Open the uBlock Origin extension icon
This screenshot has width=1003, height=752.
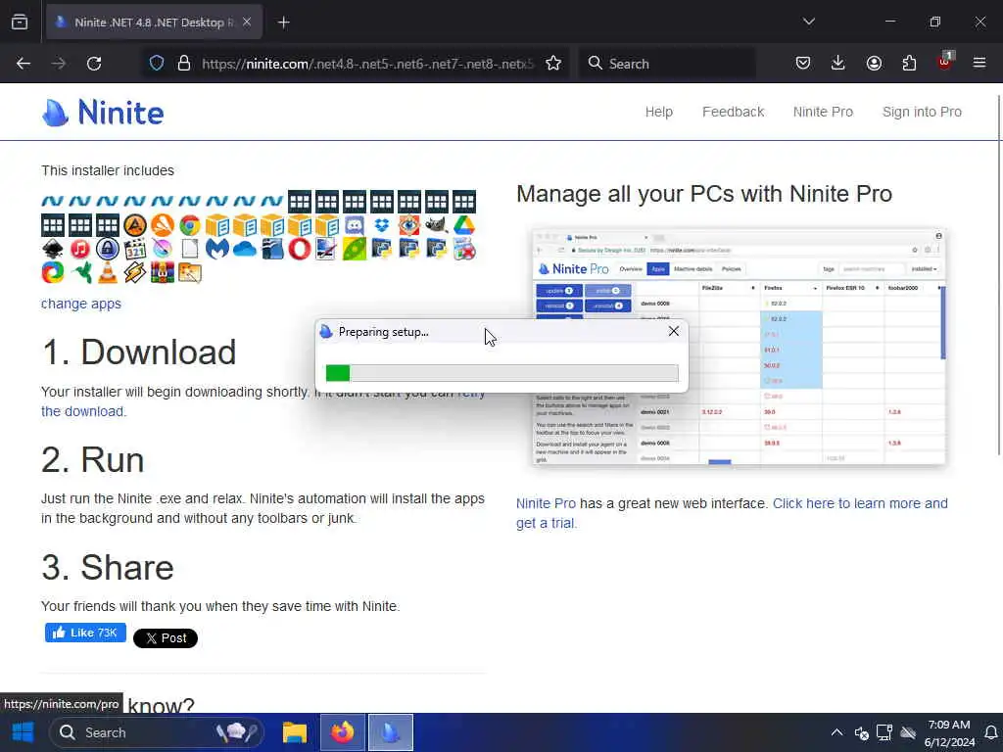point(944,62)
